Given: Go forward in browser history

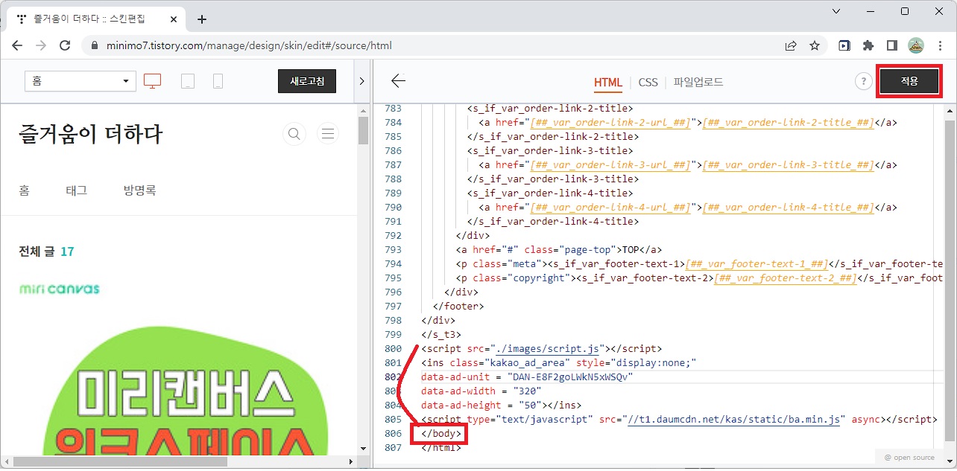Looking at the screenshot, I should click(41, 45).
